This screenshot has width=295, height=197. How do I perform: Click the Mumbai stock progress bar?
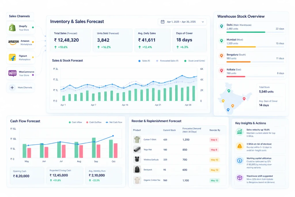tap(255, 47)
